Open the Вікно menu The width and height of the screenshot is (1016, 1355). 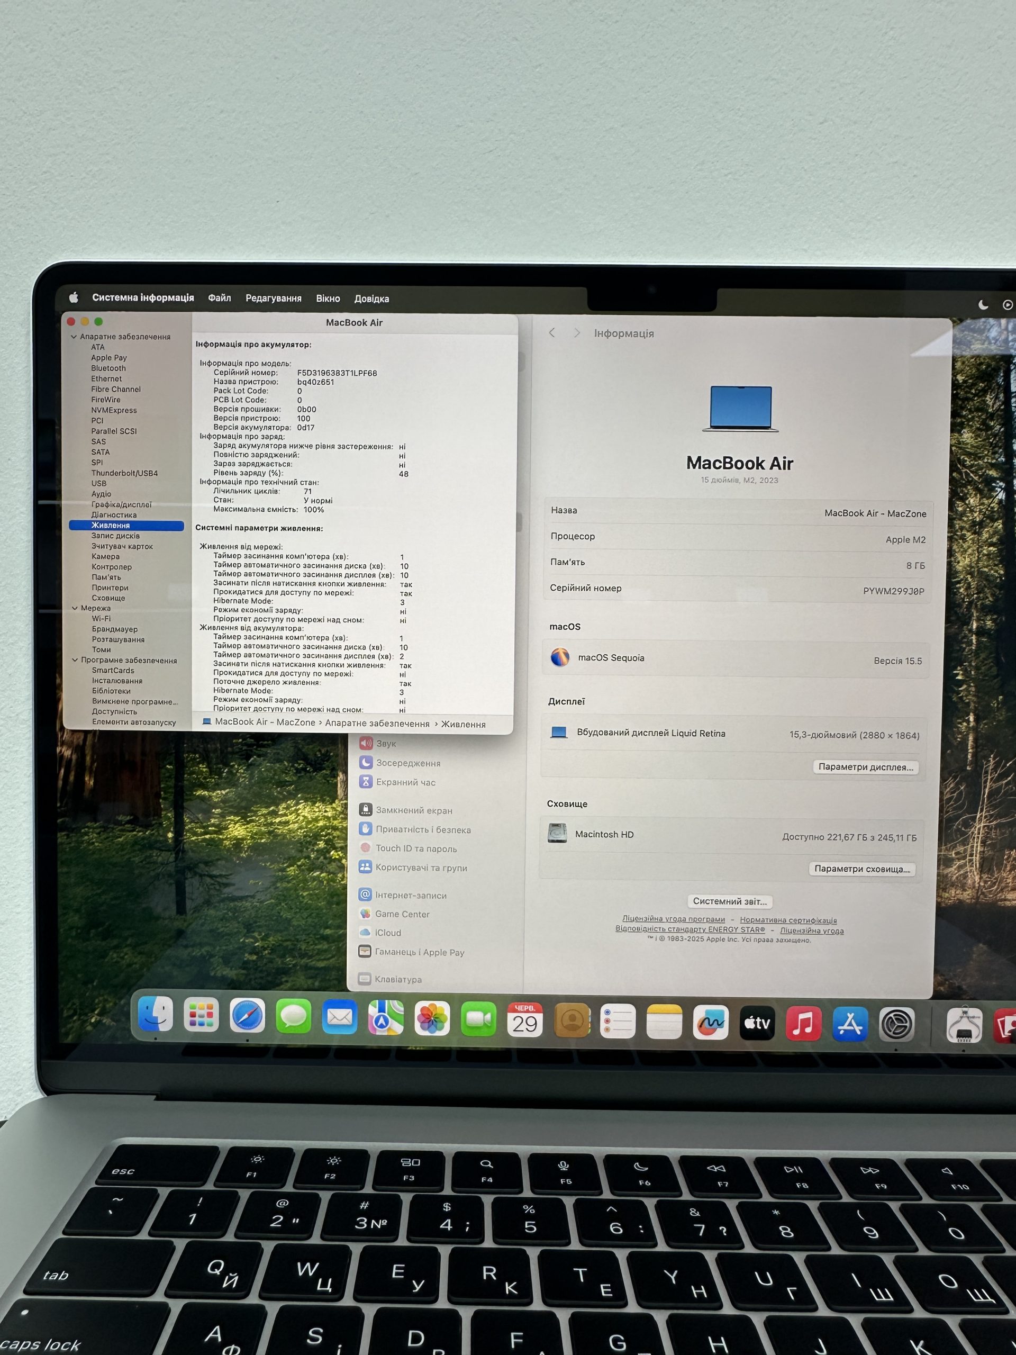[x=328, y=299]
